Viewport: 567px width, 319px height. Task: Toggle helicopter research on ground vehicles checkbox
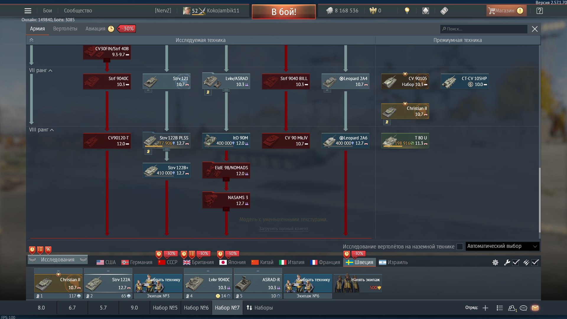pos(460,247)
